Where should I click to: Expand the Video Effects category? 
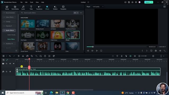coord(9,17)
